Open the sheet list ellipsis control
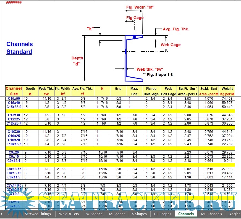 (x=17, y=214)
